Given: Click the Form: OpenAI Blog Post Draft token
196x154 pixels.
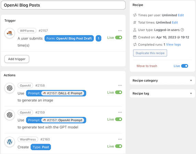Looking at the screenshot, I should (69, 38).
